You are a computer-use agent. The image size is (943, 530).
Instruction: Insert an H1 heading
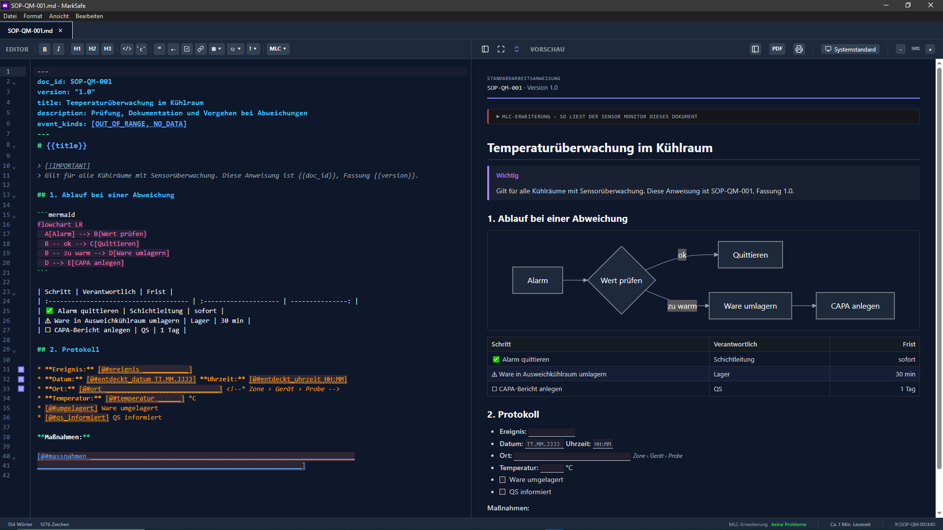pos(77,49)
